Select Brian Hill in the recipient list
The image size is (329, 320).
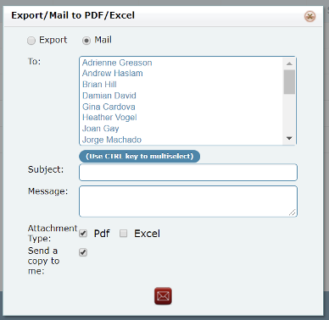pos(182,85)
